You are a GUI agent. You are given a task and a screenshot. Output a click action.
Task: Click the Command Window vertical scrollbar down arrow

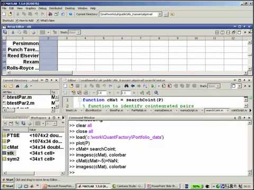pyautogui.click(x=250, y=173)
